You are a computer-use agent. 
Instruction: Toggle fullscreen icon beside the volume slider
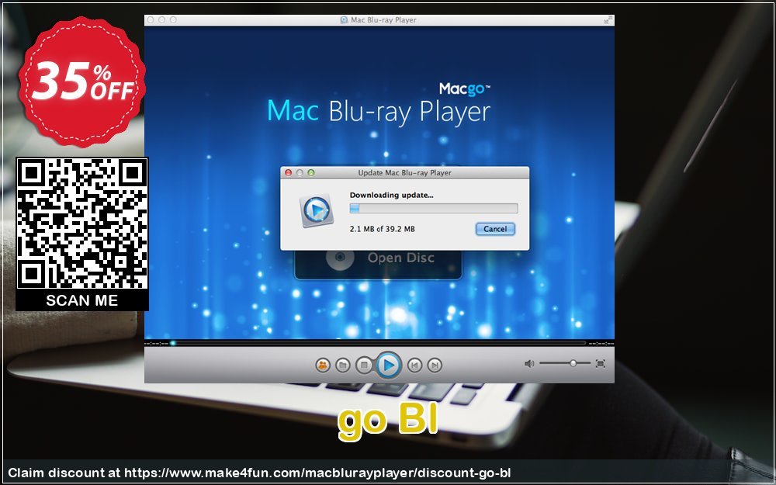601,364
